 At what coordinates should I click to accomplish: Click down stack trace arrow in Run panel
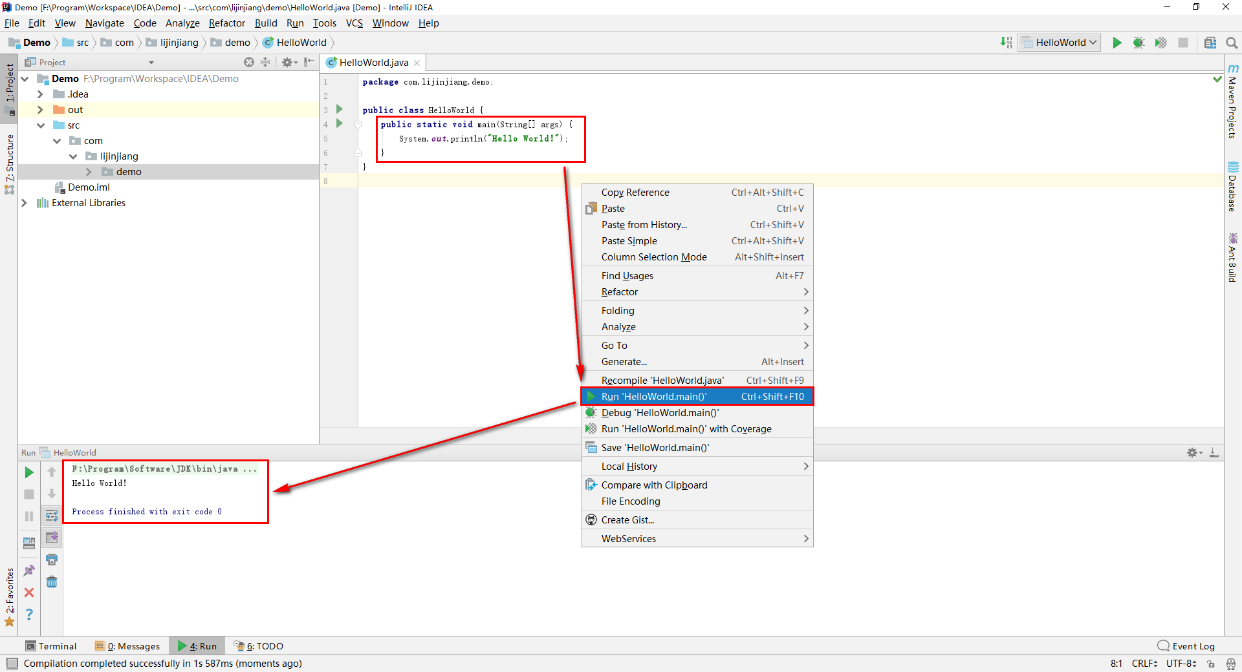(x=52, y=494)
